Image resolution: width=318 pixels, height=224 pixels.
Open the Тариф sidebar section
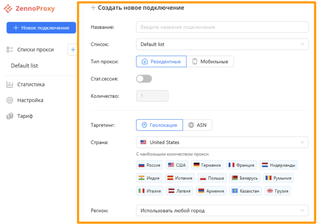click(x=24, y=116)
